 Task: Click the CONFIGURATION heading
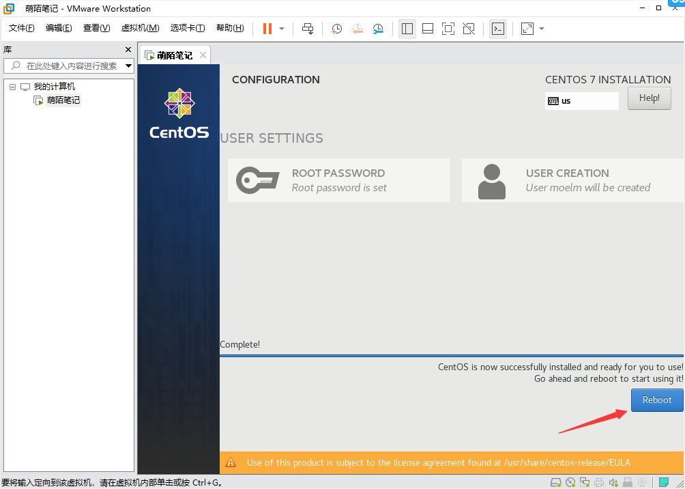(276, 80)
